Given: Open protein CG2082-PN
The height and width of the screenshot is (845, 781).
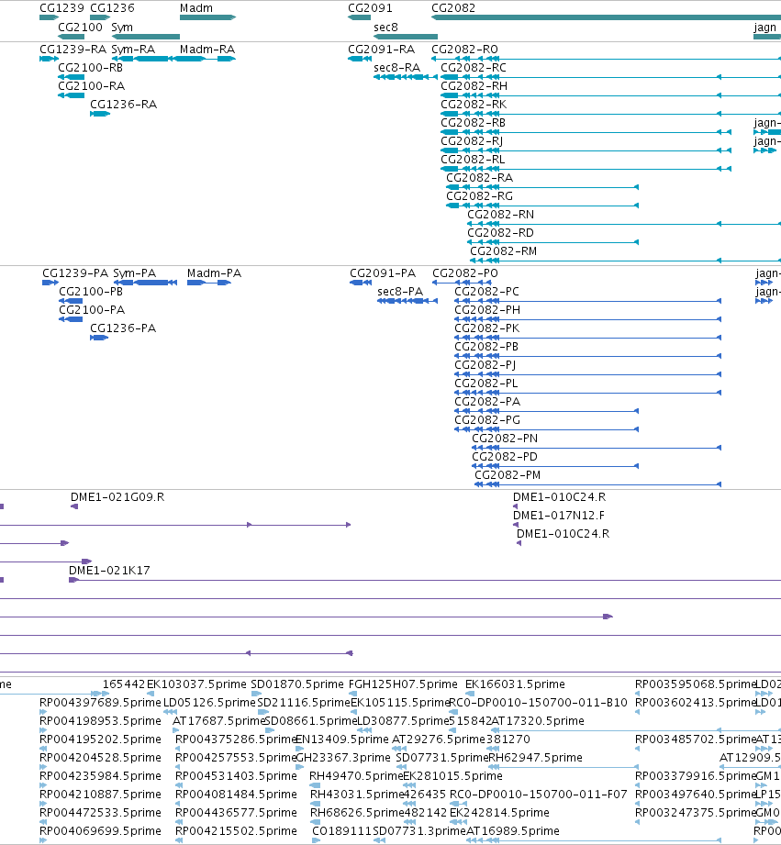Looking at the screenshot, I should point(505,439).
